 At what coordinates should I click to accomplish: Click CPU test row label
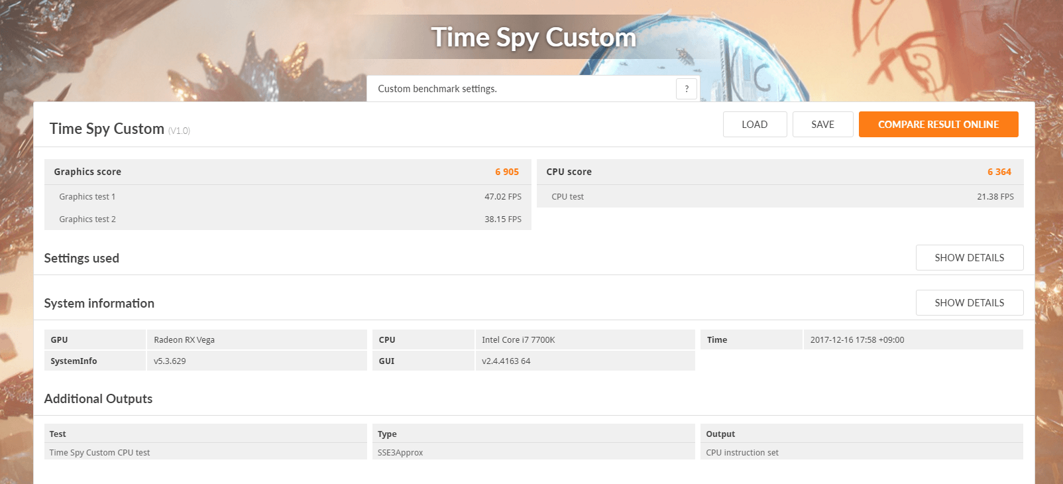coord(568,197)
